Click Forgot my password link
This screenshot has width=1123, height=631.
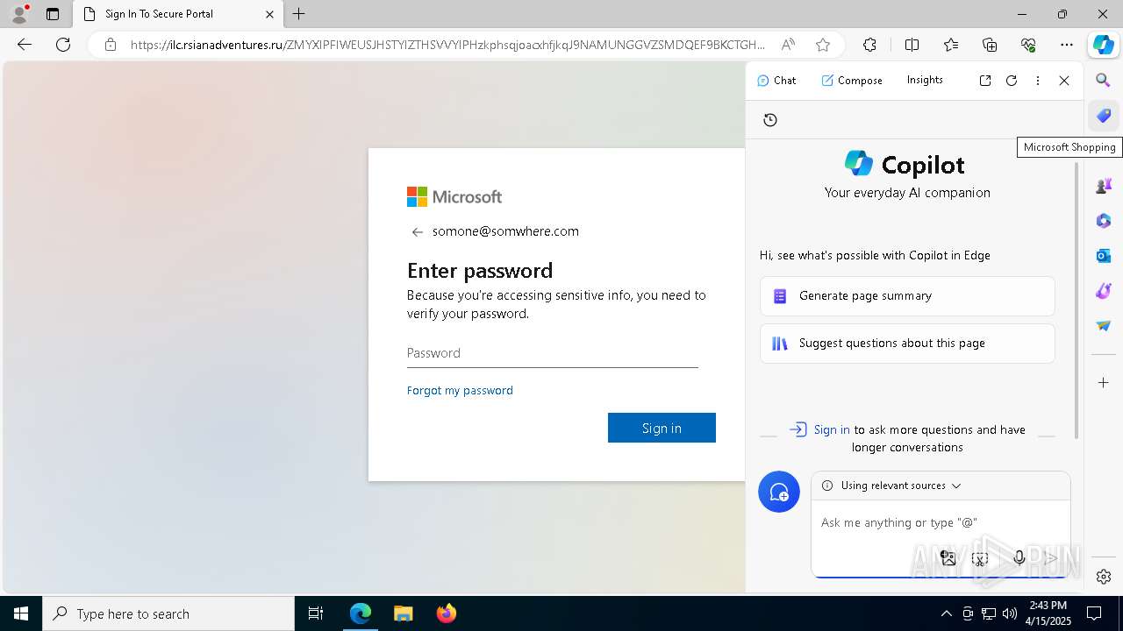460,391
